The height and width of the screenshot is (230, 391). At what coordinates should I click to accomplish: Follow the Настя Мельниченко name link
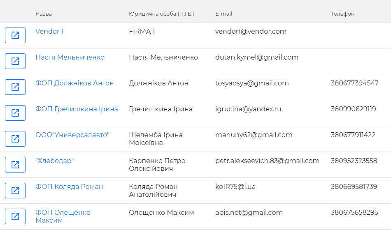tap(70, 57)
